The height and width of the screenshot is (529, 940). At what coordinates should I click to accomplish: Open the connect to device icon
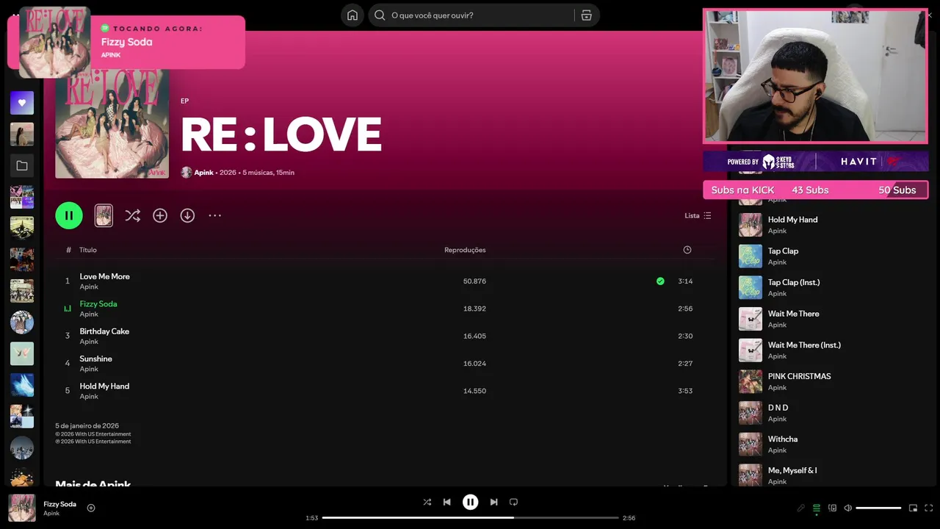[x=832, y=508]
